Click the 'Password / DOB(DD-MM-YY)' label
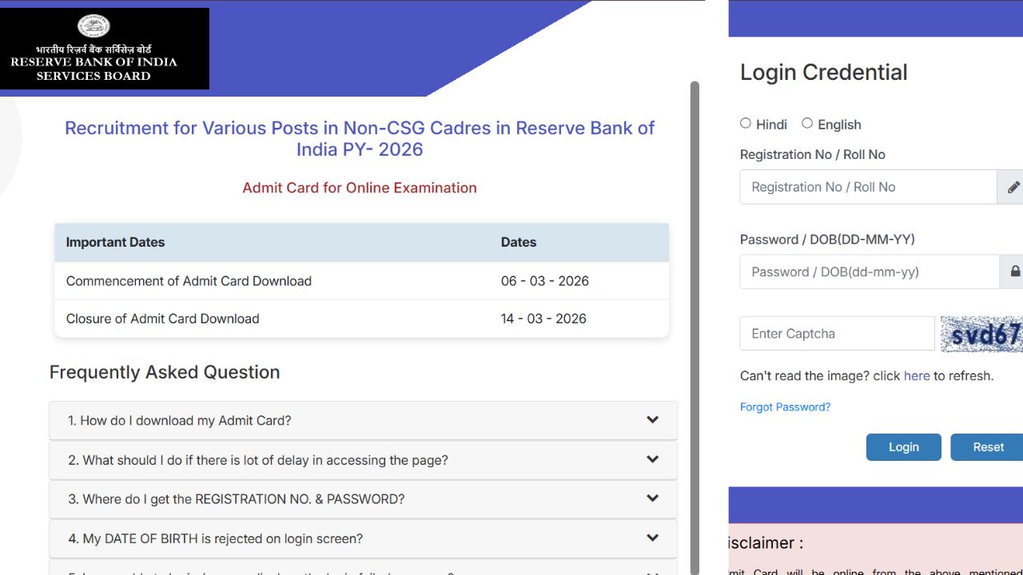Image resolution: width=1023 pixels, height=575 pixels. (x=827, y=240)
